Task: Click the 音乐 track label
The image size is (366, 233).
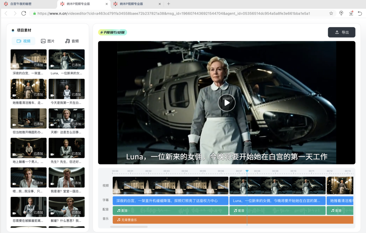Action: 105,218
